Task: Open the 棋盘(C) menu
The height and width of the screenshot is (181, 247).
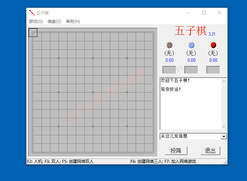Action: pos(54,22)
